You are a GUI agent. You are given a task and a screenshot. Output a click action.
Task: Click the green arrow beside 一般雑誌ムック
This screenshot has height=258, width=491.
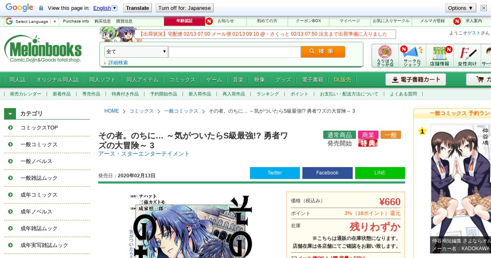[x=10, y=178]
